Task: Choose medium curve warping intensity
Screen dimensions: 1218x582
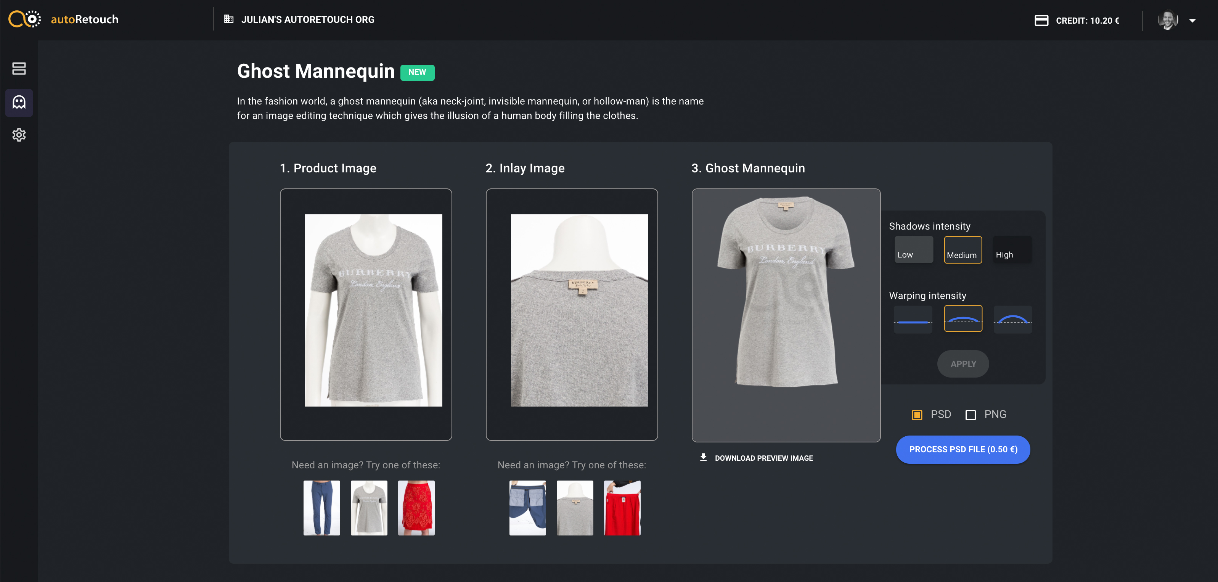Action: [x=963, y=319]
